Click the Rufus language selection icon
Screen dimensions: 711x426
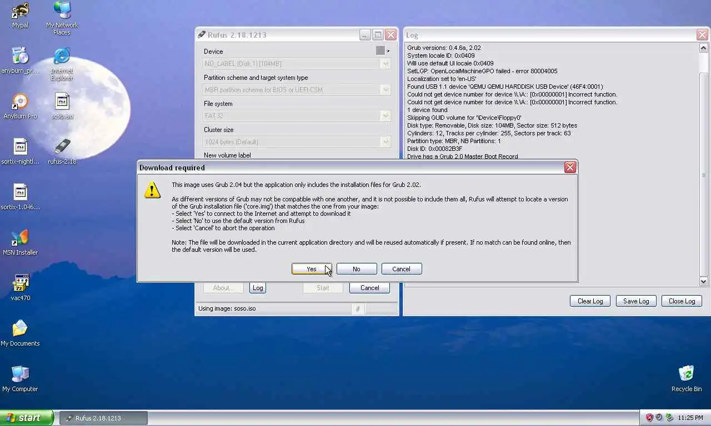[x=382, y=50]
